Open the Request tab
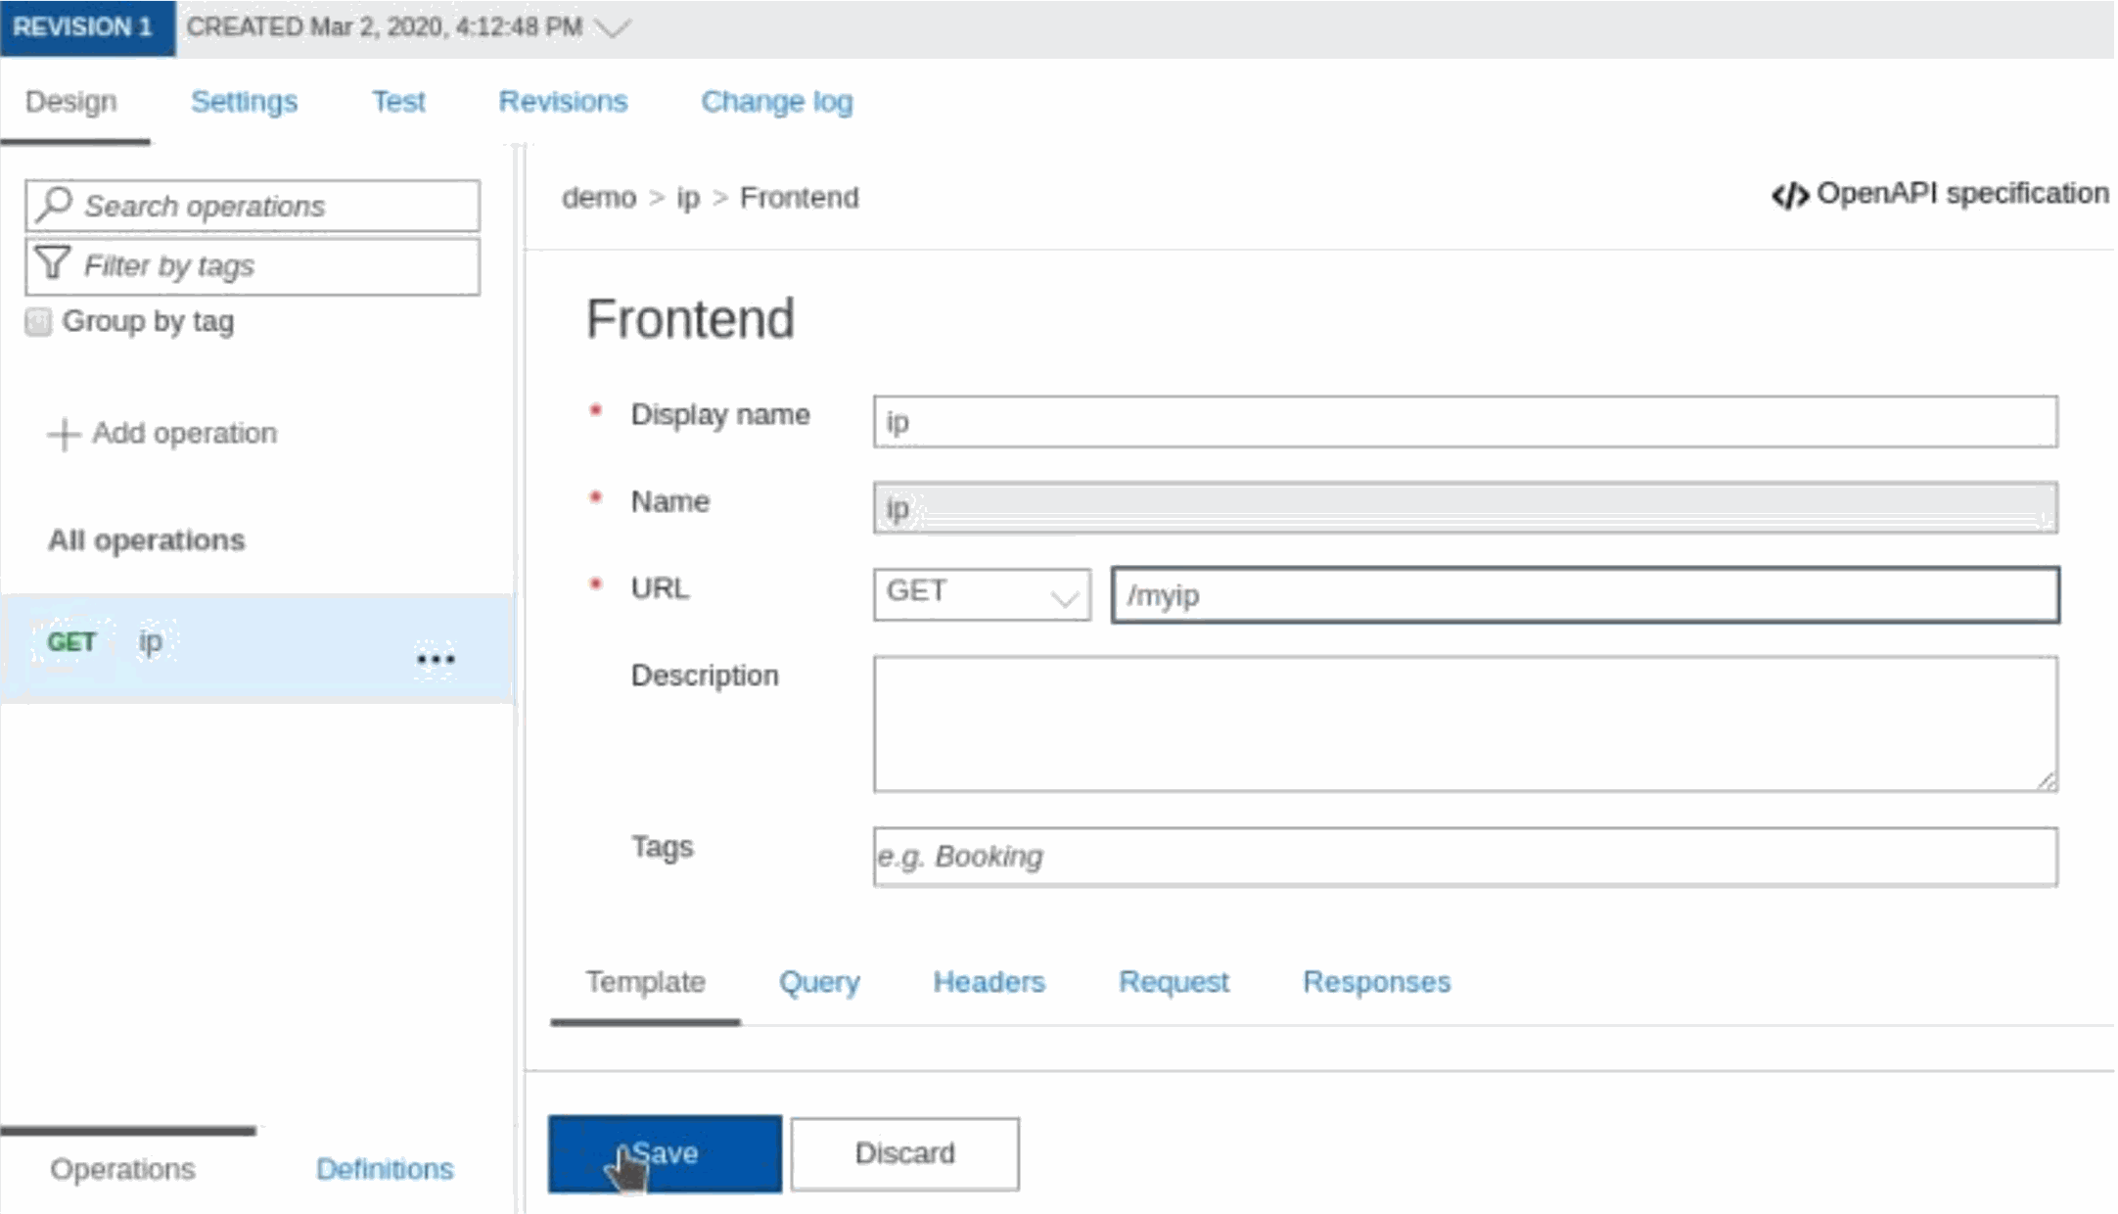Viewport: 2118px width, 1214px height. point(1174,982)
